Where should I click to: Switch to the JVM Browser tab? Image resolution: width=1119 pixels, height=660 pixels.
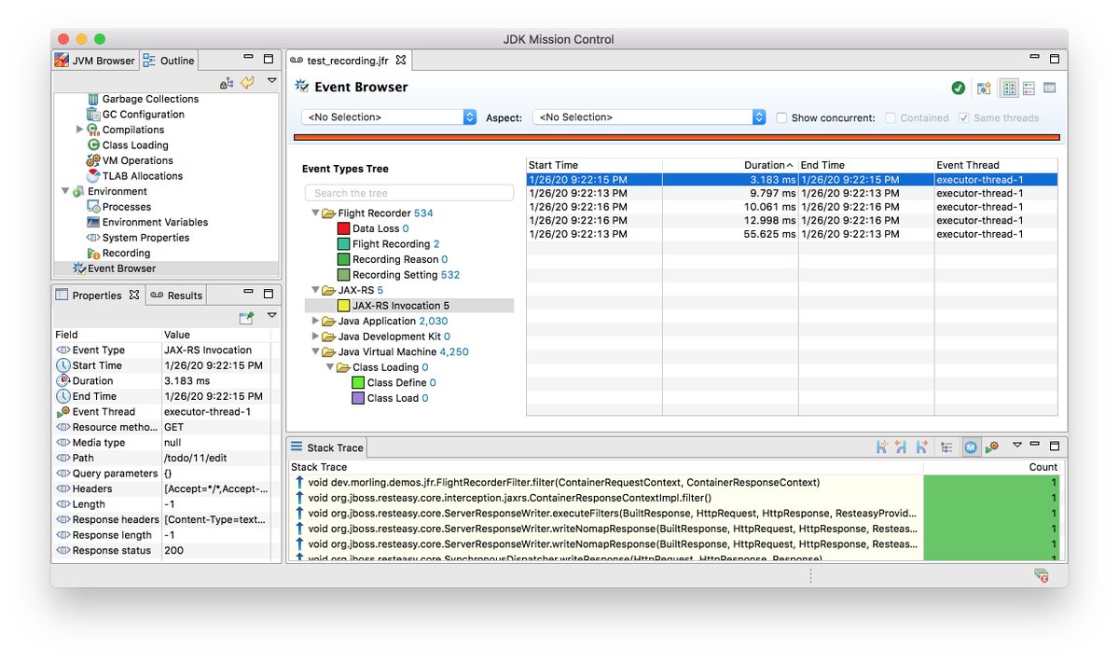pos(94,61)
